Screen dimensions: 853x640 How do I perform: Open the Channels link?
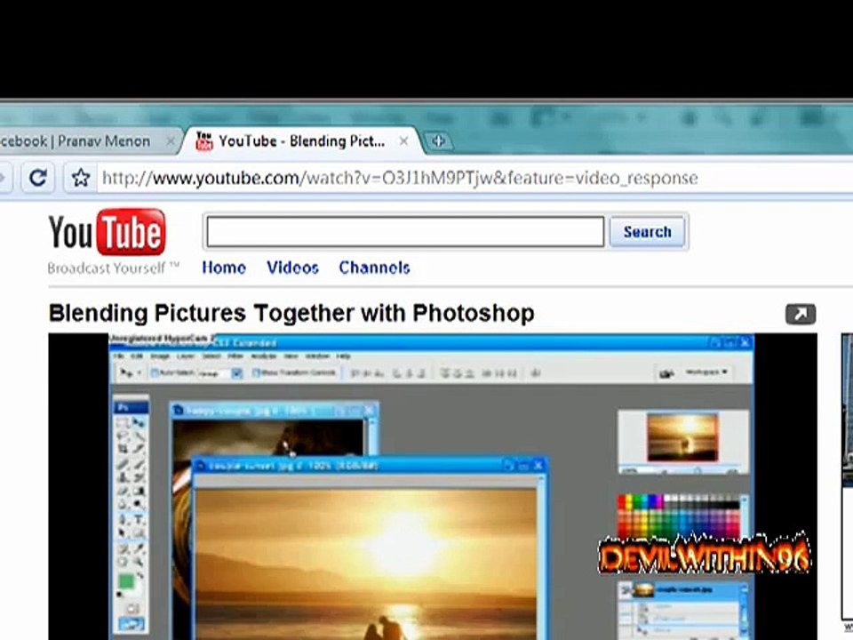tap(374, 268)
